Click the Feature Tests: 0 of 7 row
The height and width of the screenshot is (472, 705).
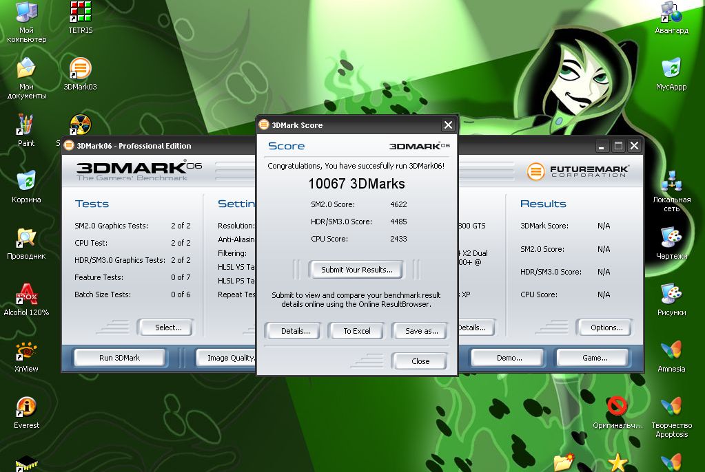coord(132,277)
